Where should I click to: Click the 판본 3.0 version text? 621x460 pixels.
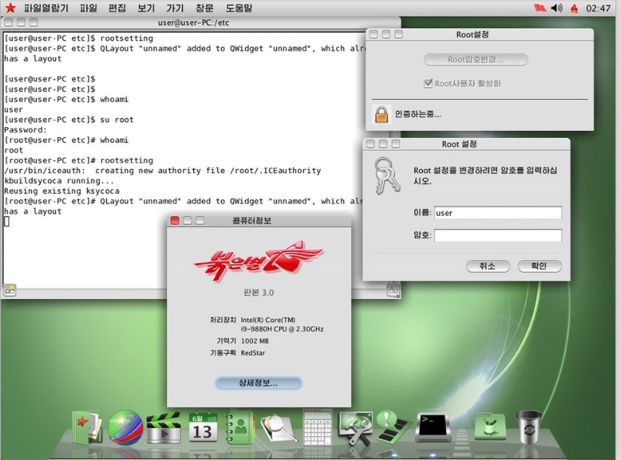pos(258,292)
